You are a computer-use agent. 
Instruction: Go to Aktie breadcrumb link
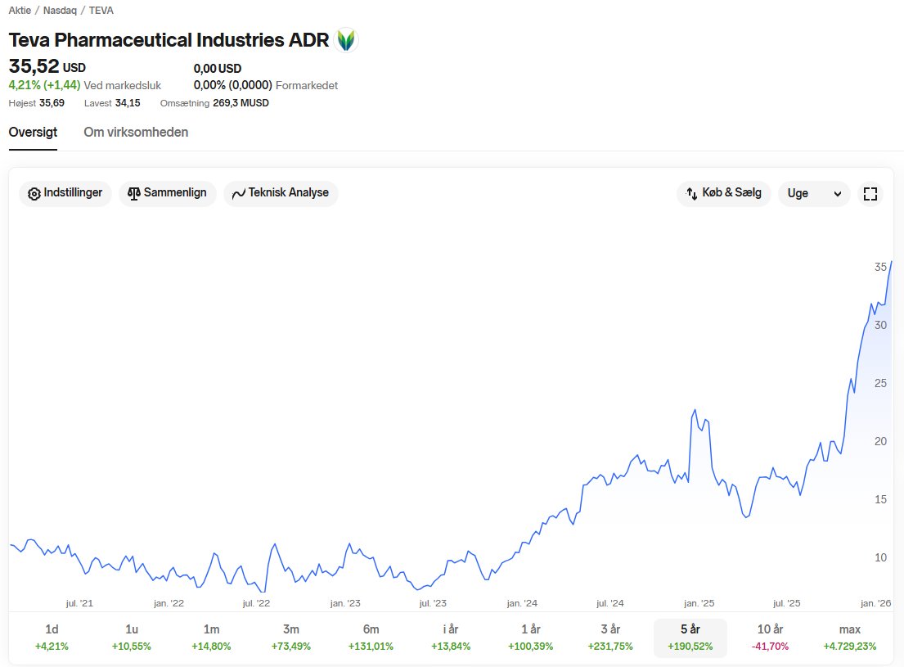pyautogui.click(x=20, y=11)
